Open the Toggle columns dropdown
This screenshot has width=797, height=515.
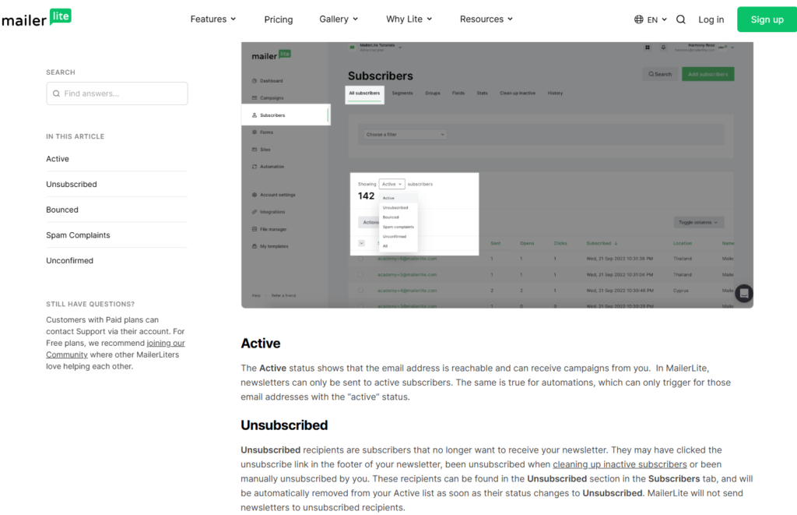(698, 222)
